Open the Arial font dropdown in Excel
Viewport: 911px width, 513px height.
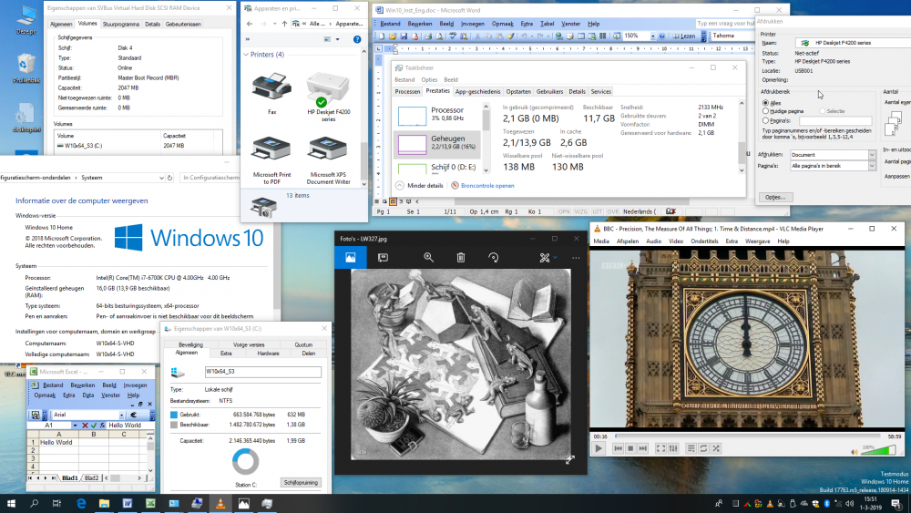click(x=121, y=415)
